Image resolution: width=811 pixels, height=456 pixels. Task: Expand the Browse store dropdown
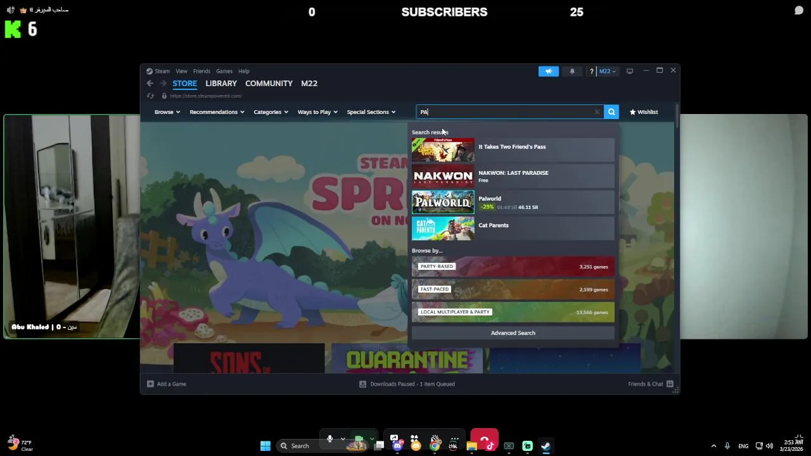[x=167, y=112]
